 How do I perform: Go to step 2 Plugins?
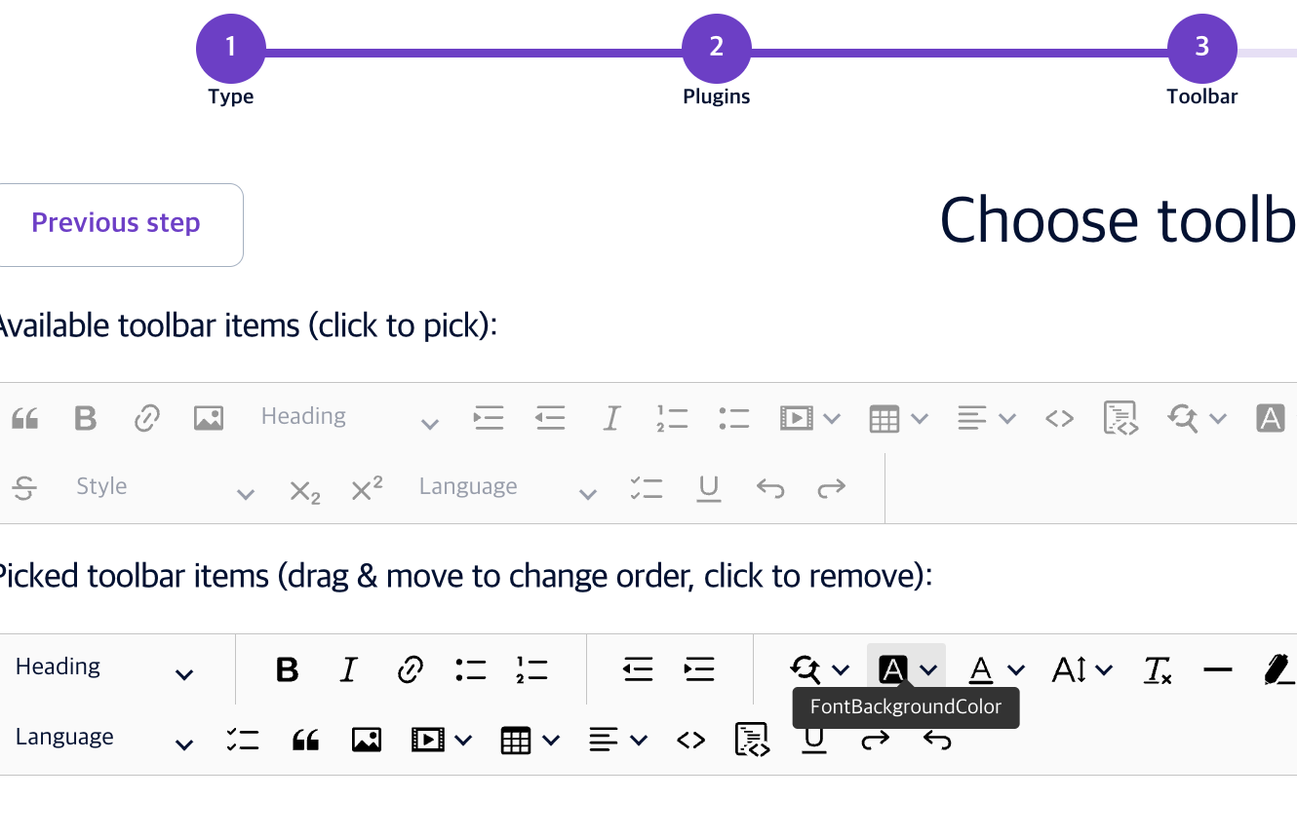[717, 49]
